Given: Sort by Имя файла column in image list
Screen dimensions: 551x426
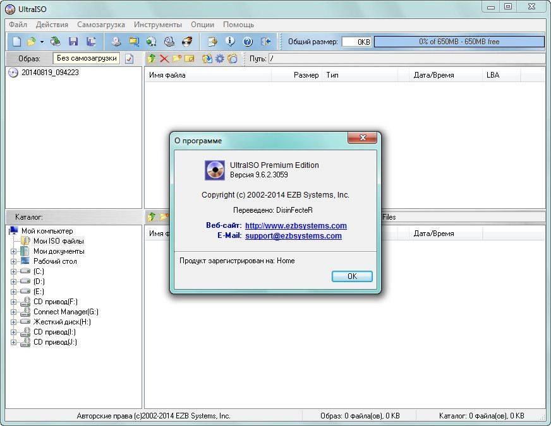Looking at the screenshot, I should point(208,75).
